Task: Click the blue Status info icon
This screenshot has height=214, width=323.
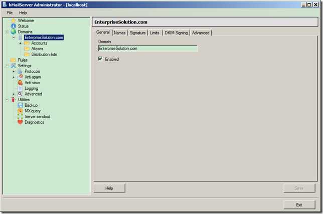Action: (14, 26)
